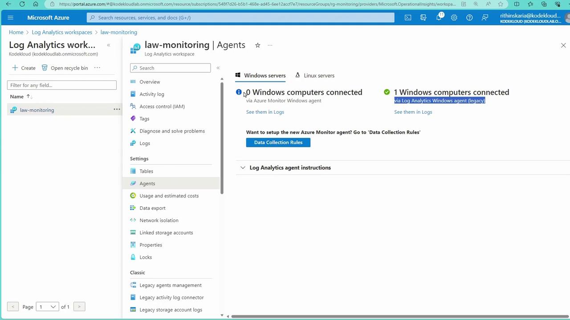Go to browser home page
The image size is (570, 320).
36,4
